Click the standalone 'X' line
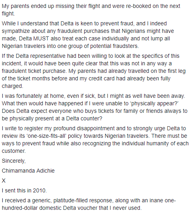 coord(4,181)
